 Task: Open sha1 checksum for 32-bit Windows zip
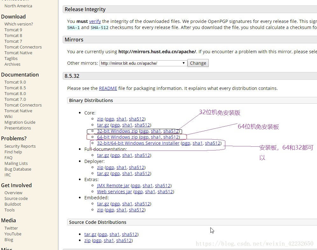coord(156,131)
